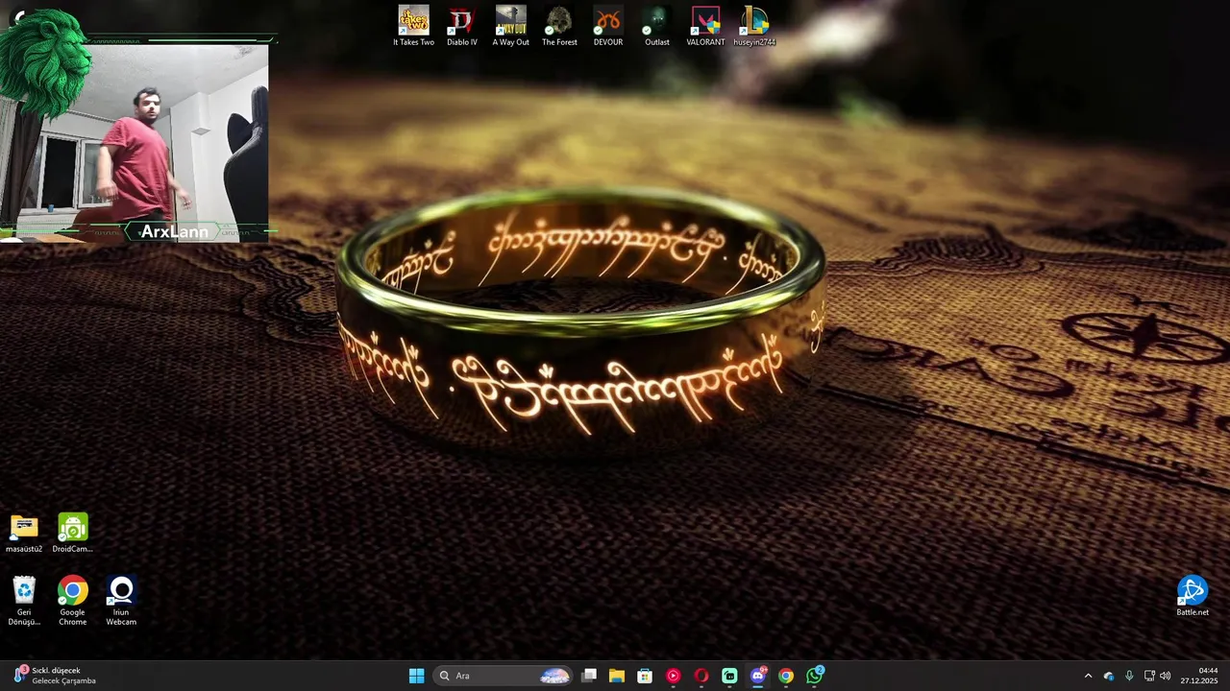Open OneDrive tray icon
This screenshot has height=691, width=1230.
coord(1109,676)
